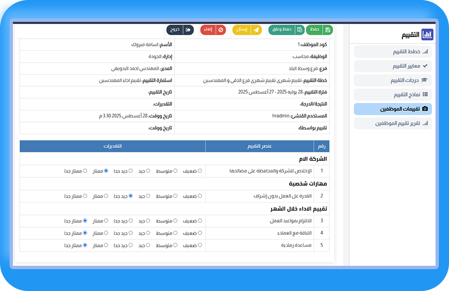Click the التقديرات column header
The width and height of the screenshot is (449, 291).
[x=112, y=146]
